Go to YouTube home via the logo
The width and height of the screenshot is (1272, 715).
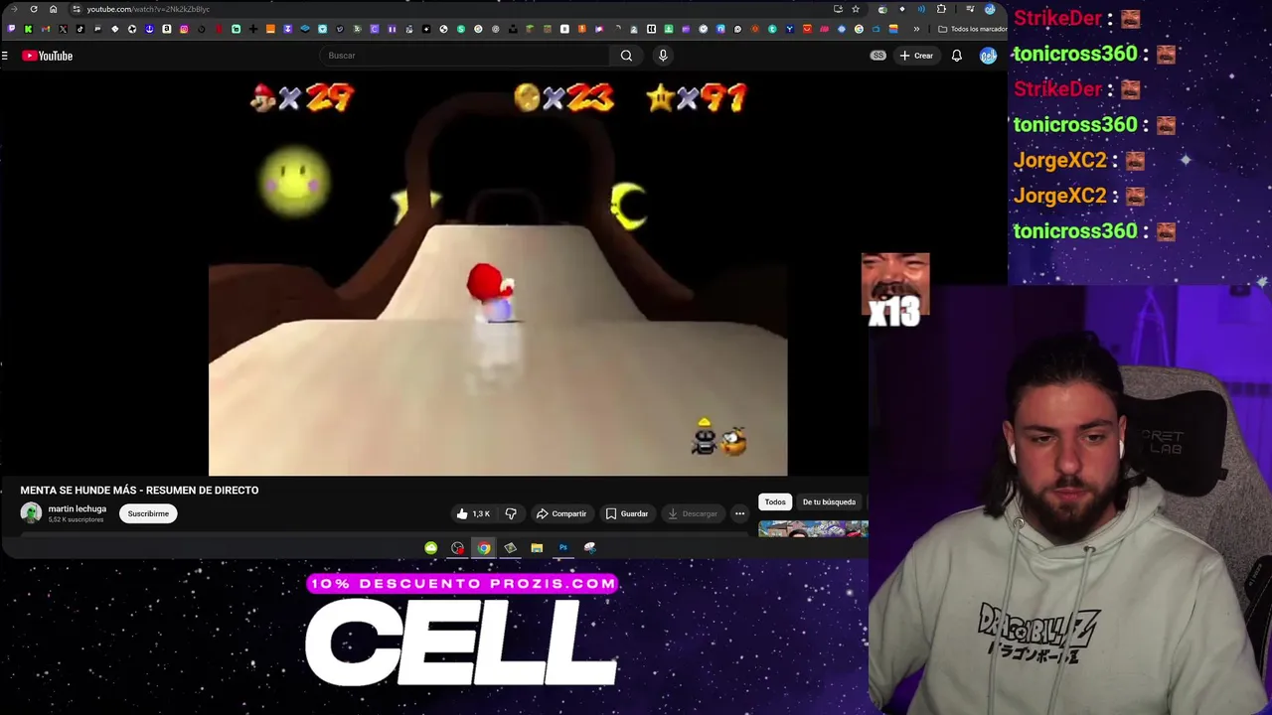48,56
